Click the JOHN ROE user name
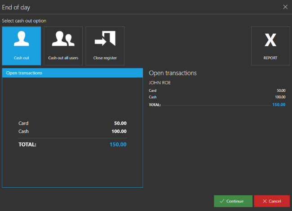292x211 pixels. pyautogui.click(x=159, y=83)
